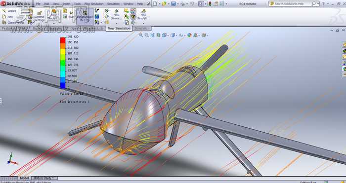Click the 281.420 maximum legend value
Screen dimensions: 346x183
tap(73, 37)
